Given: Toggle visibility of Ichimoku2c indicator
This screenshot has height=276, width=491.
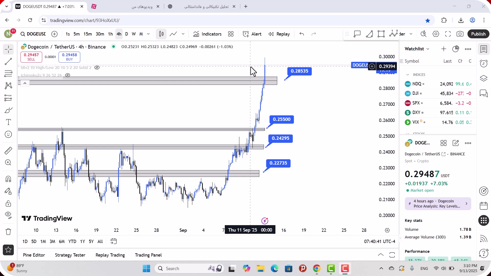Looking at the screenshot, I should [68, 75].
